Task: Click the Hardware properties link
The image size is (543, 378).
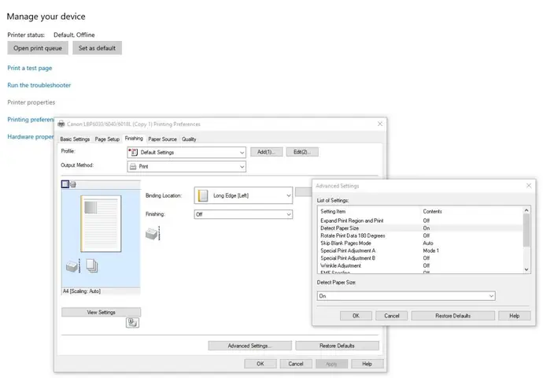Action: (31, 136)
